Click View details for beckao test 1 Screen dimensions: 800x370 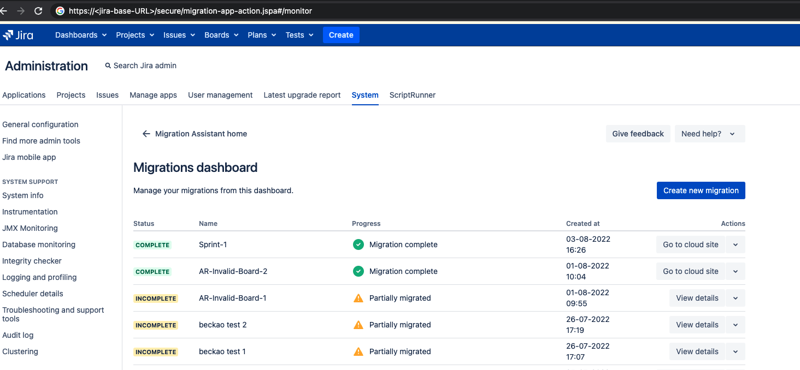697,351
